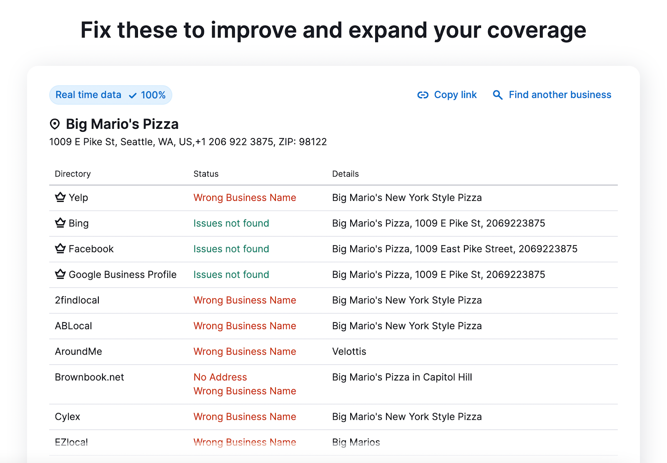Select the Brownbook.net directory entry

pyautogui.click(x=89, y=377)
